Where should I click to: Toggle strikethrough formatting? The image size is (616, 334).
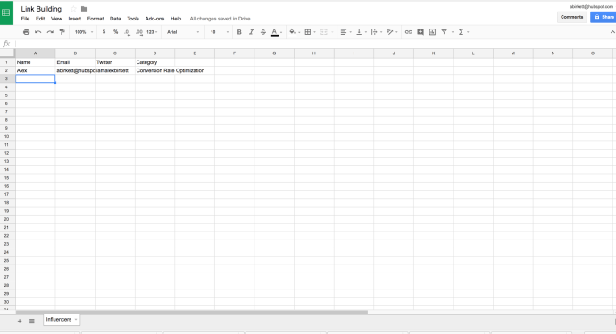coord(262,32)
